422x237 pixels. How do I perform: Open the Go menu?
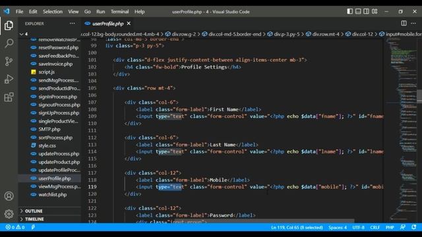click(88, 12)
